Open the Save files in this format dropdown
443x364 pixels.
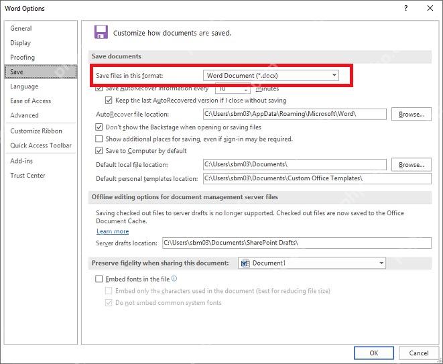(x=271, y=76)
